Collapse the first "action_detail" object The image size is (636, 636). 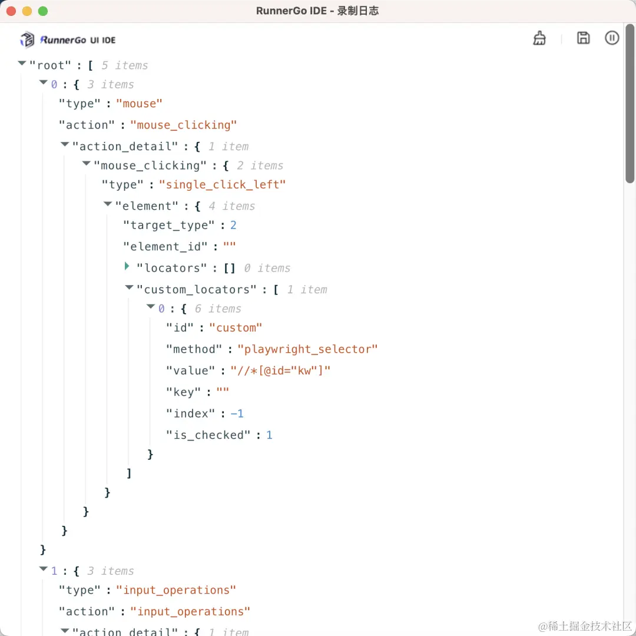65,144
